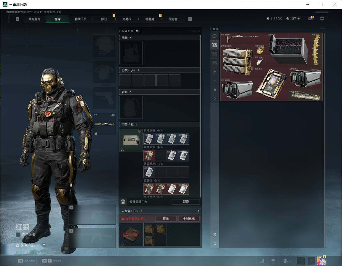Click help icon next to 胸挂
The image size is (342, 266).
click(x=130, y=38)
